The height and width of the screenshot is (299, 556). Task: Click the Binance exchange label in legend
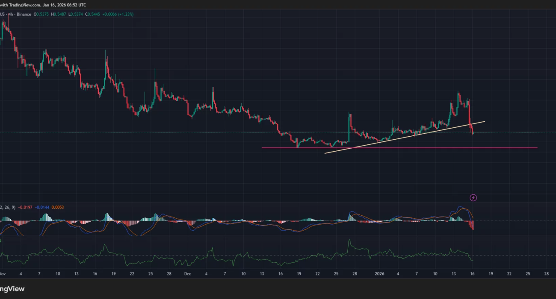25,14
